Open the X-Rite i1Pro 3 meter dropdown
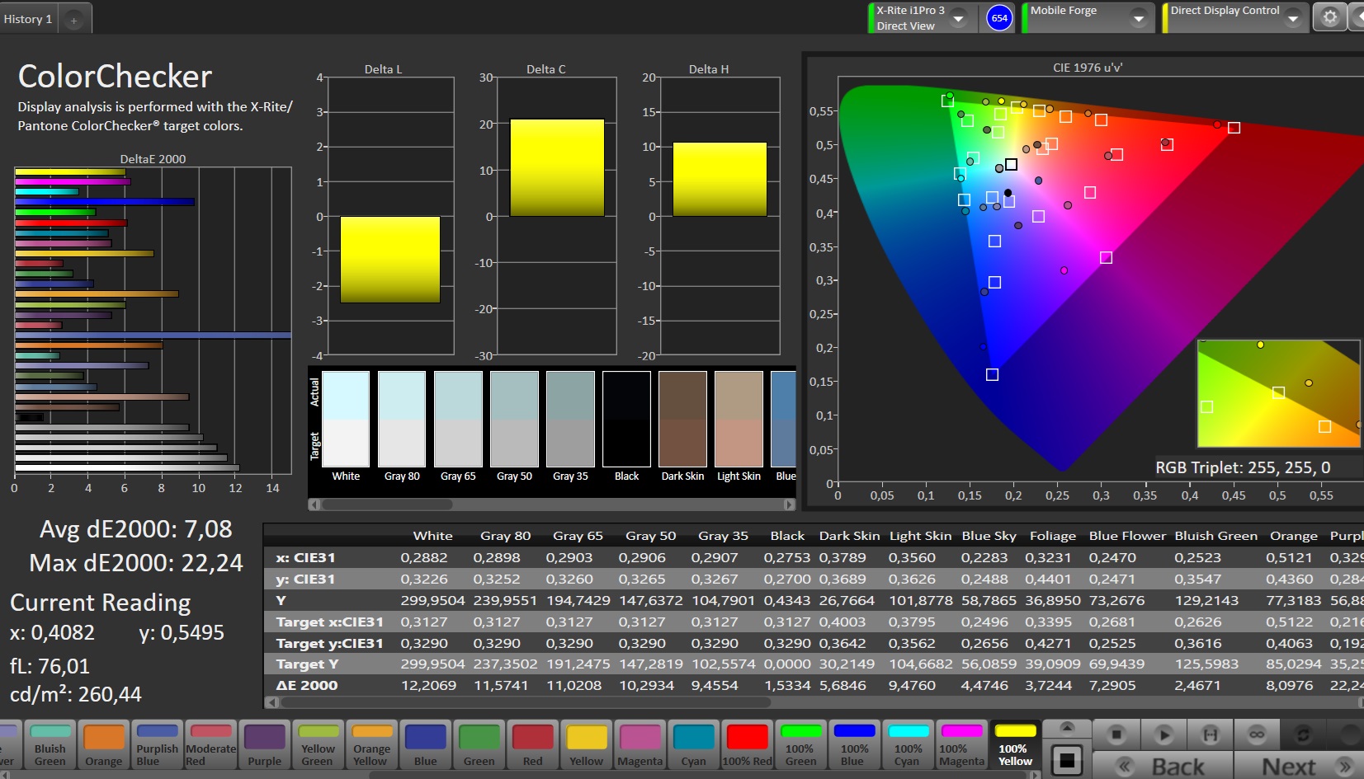 960,18
